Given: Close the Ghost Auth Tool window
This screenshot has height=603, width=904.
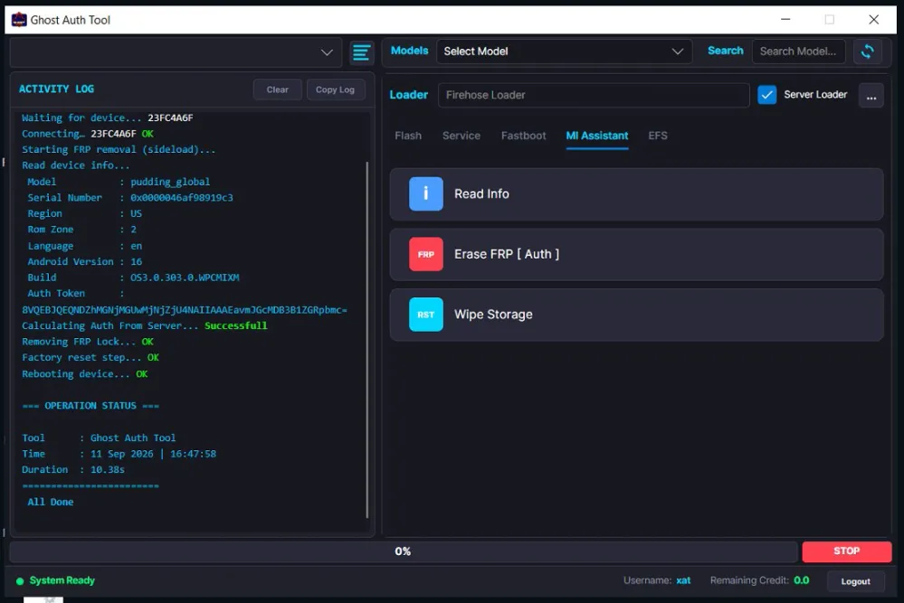Looking at the screenshot, I should (873, 20).
